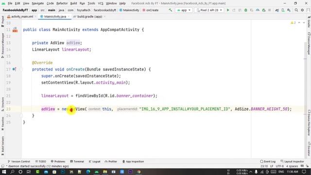Viewport: 311px width, 175px height.
Task: Click foysaltech breadcrumb in navigation bar
Action: (84, 10)
